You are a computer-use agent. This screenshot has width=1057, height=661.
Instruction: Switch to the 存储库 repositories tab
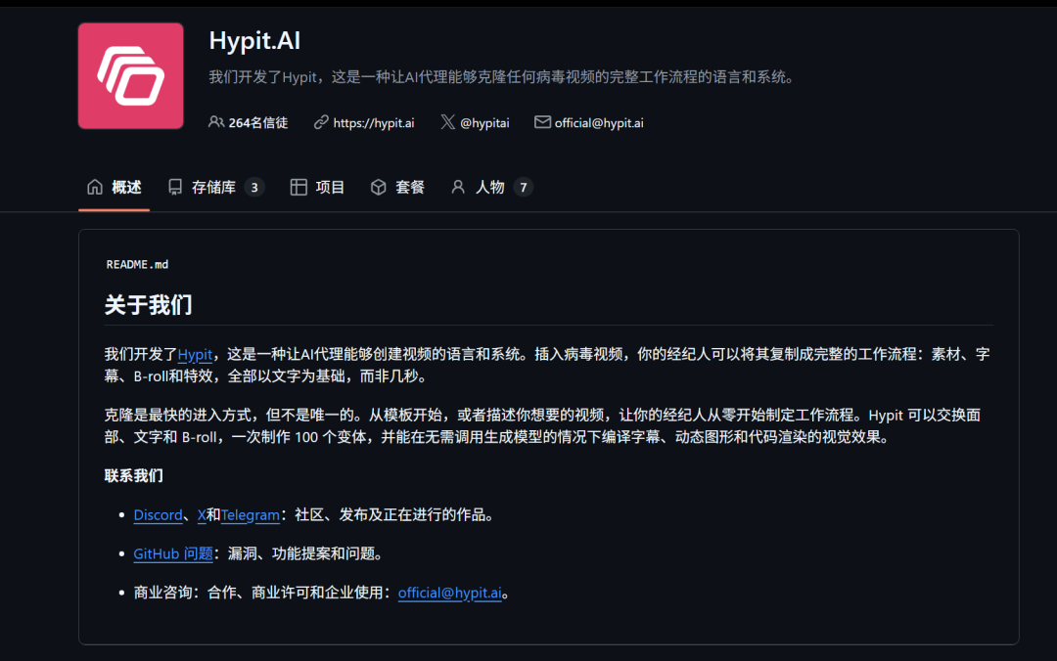216,188
